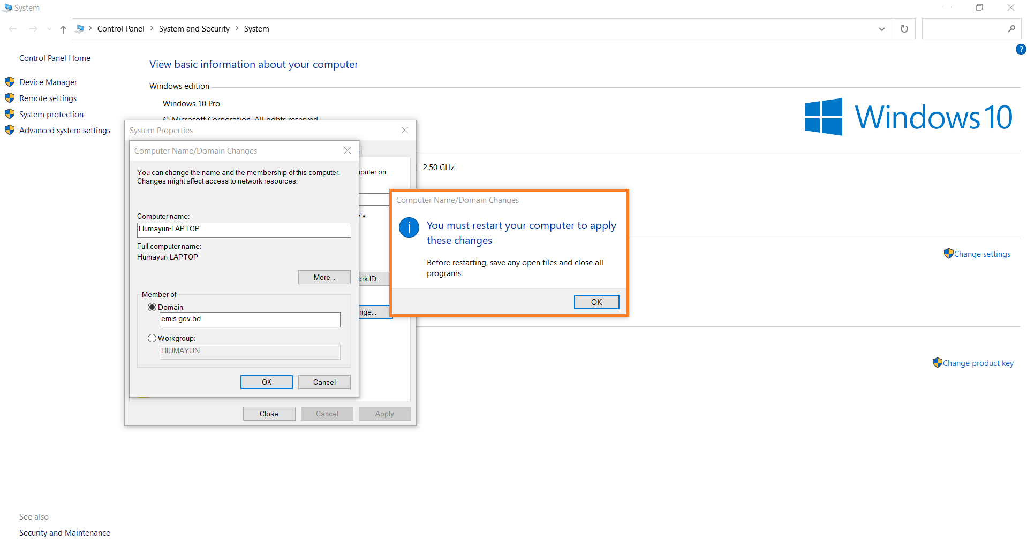Viewport: 1027px width, 549px height.
Task: Click the Windows 10 Pro edition text
Action: [191, 104]
